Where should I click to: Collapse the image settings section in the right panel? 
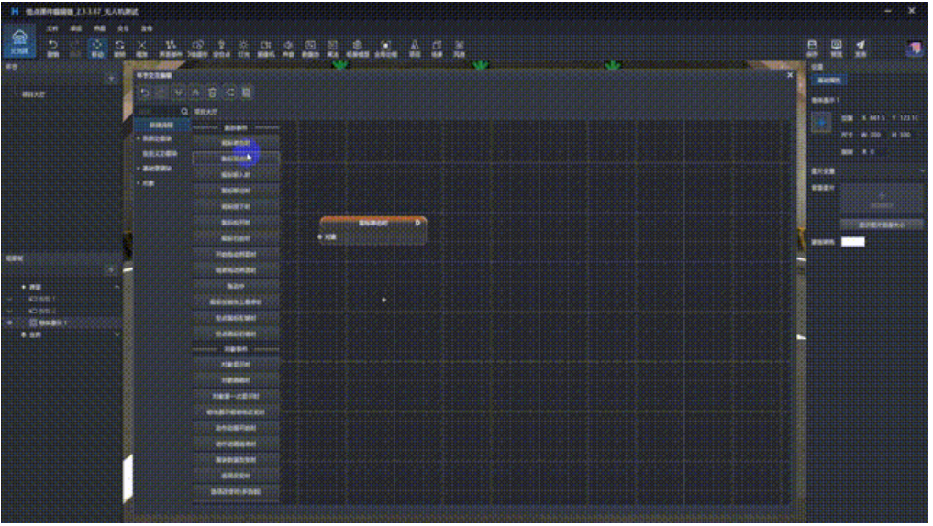(922, 170)
